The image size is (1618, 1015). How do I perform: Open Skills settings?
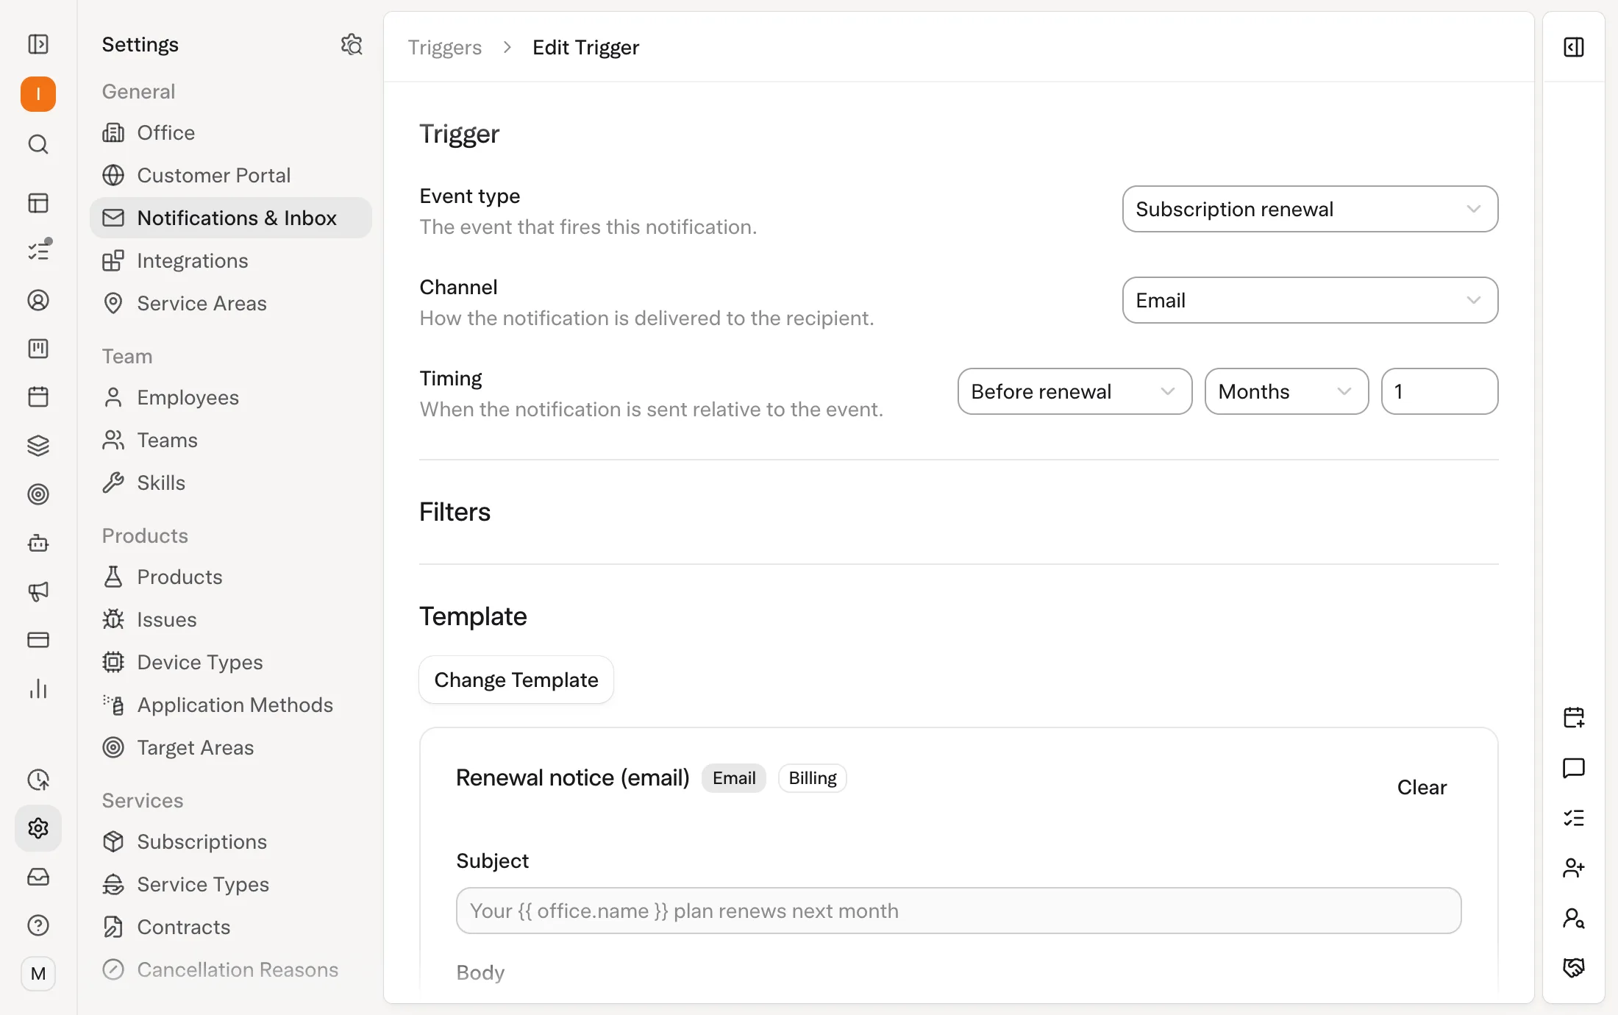click(231, 482)
